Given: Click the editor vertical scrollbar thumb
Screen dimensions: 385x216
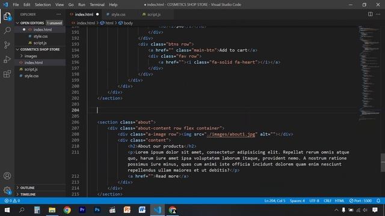Looking at the screenshot, I should coord(383,163).
